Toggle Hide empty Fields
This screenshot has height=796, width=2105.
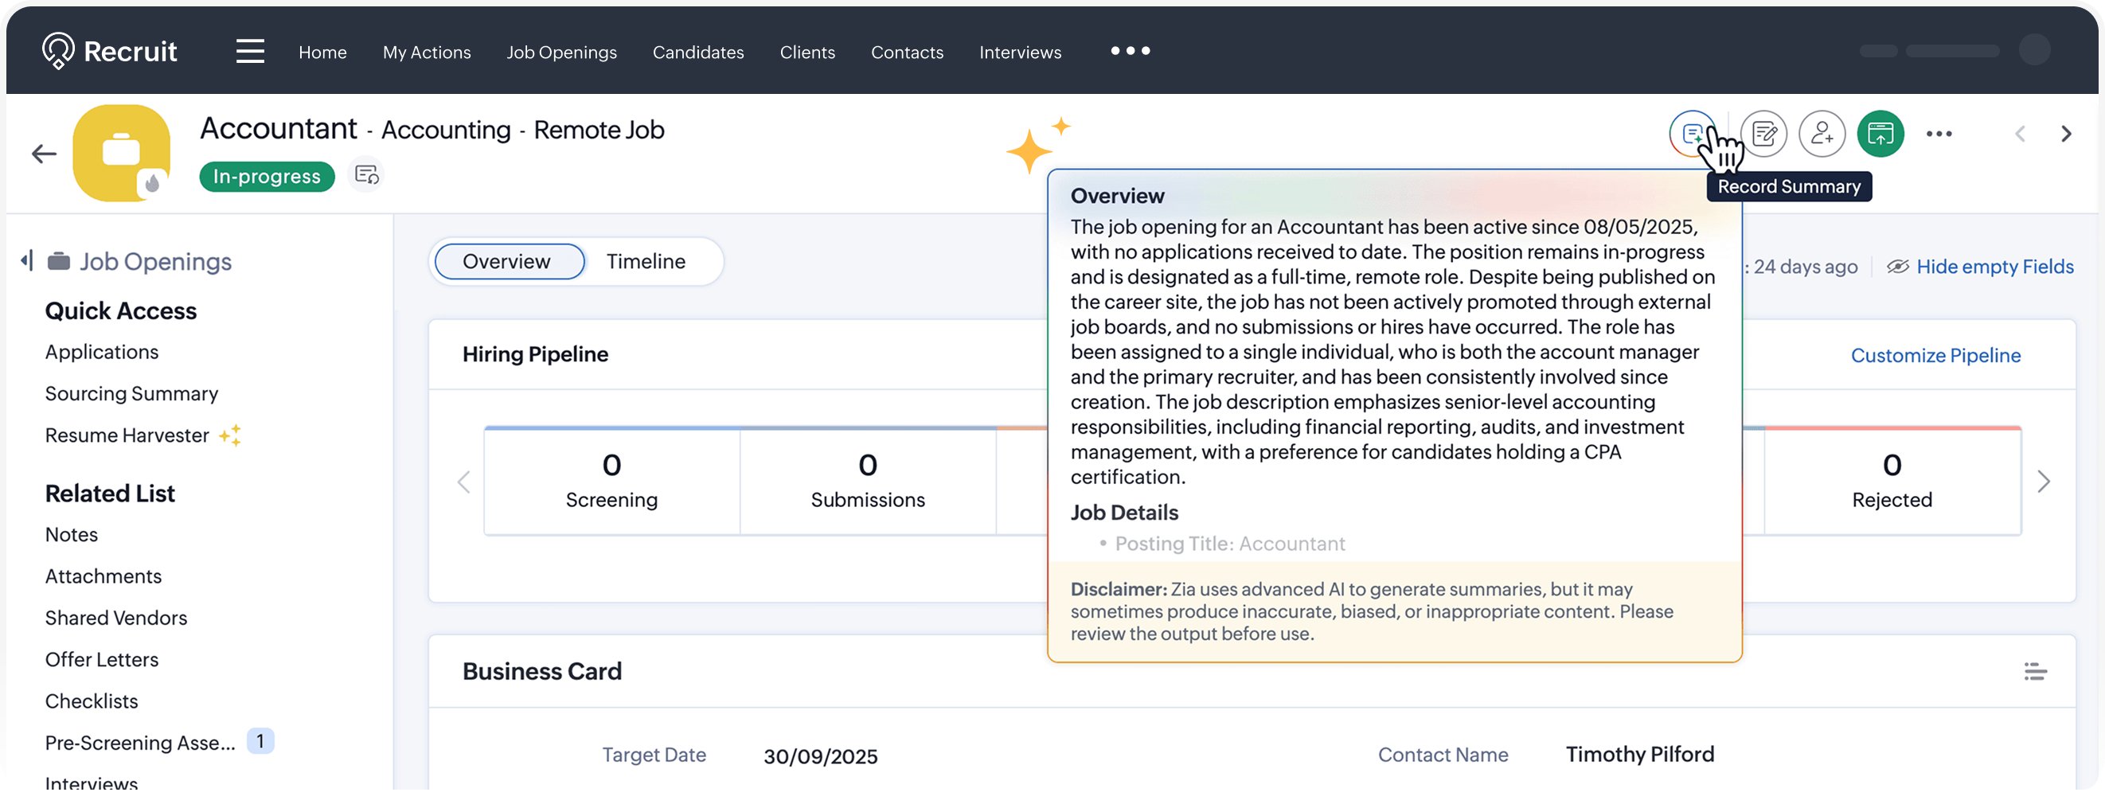coord(1980,267)
